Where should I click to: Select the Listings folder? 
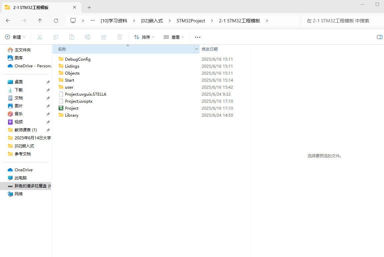[72, 66]
